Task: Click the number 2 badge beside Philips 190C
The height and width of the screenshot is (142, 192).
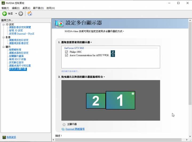Action: point(113,52)
